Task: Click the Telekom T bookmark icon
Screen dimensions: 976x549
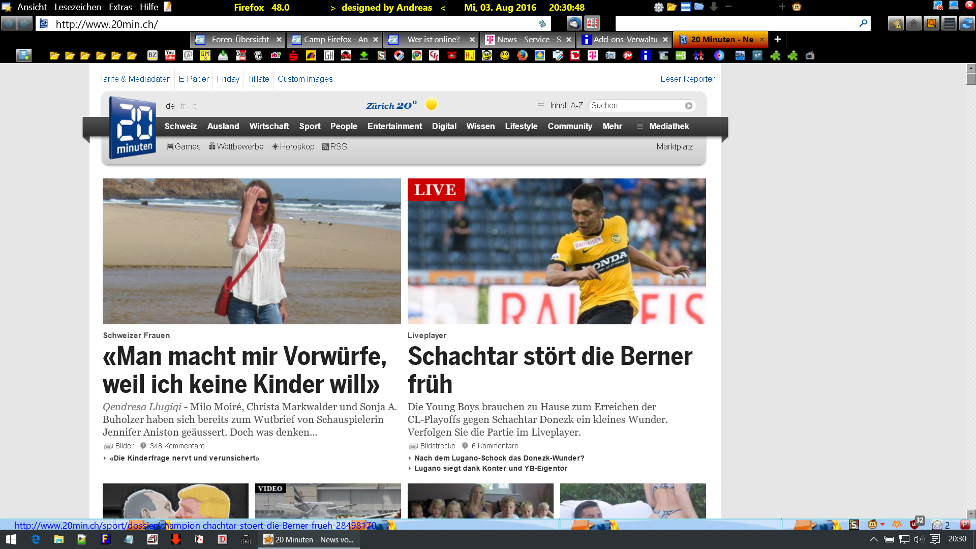Action: click(593, 55)
